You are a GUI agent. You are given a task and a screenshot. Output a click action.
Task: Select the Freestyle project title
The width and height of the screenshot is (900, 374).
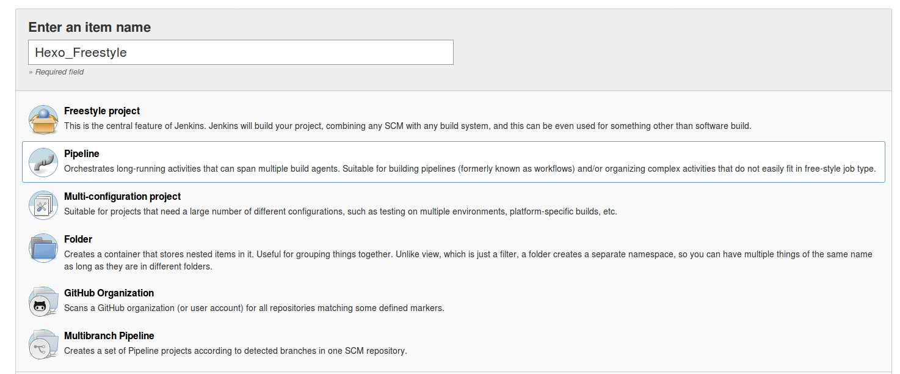point(102,111)
